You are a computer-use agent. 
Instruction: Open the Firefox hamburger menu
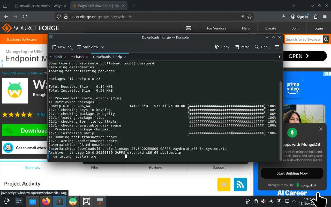(325, 17)
